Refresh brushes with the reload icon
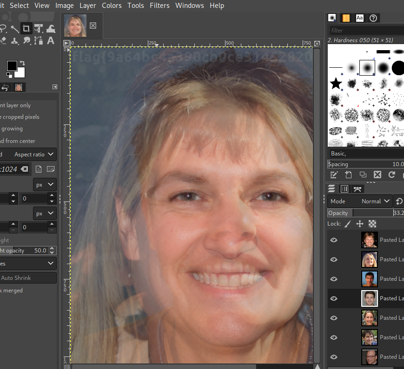Image resolution: width=404 pixels, height=369 pixels. click(x=391, y=175)
